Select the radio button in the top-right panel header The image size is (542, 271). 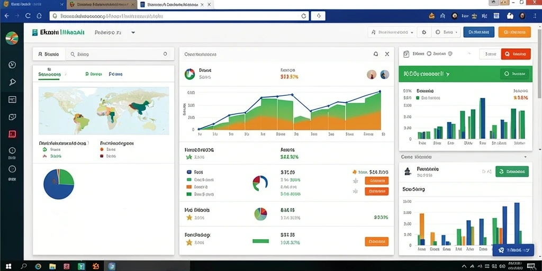click(x=429, y=53)
